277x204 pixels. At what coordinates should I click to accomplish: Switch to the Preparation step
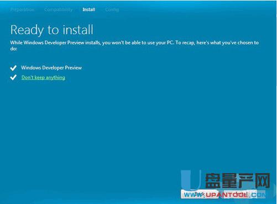pyautogui.click(x=22, y=9)
